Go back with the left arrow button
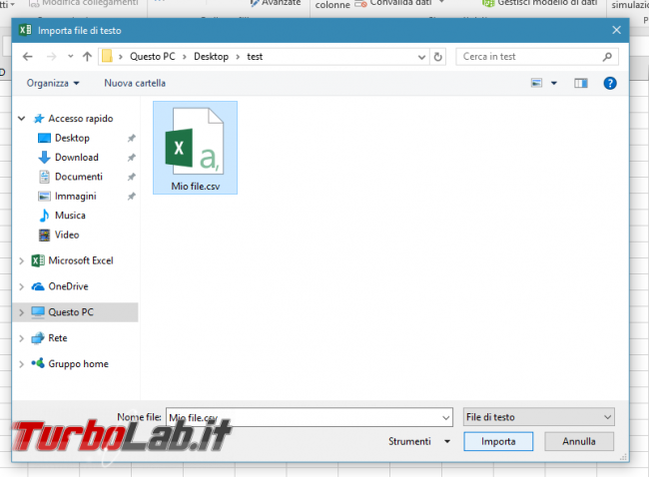The image size is (649, 477). coord(28,56)
